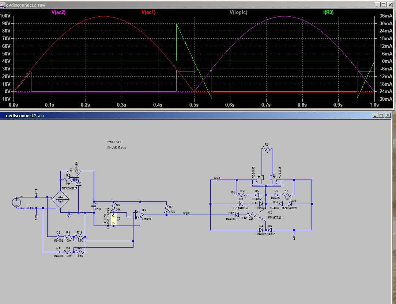This screenshot has width=396, height=304.
Task: Click the R2 10k resistor
Action: pos(68,180)
